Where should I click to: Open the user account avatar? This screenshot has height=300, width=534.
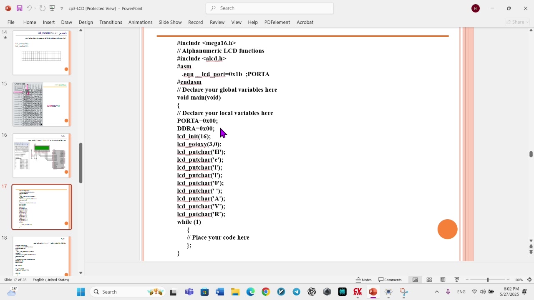[x=476, y=8]
